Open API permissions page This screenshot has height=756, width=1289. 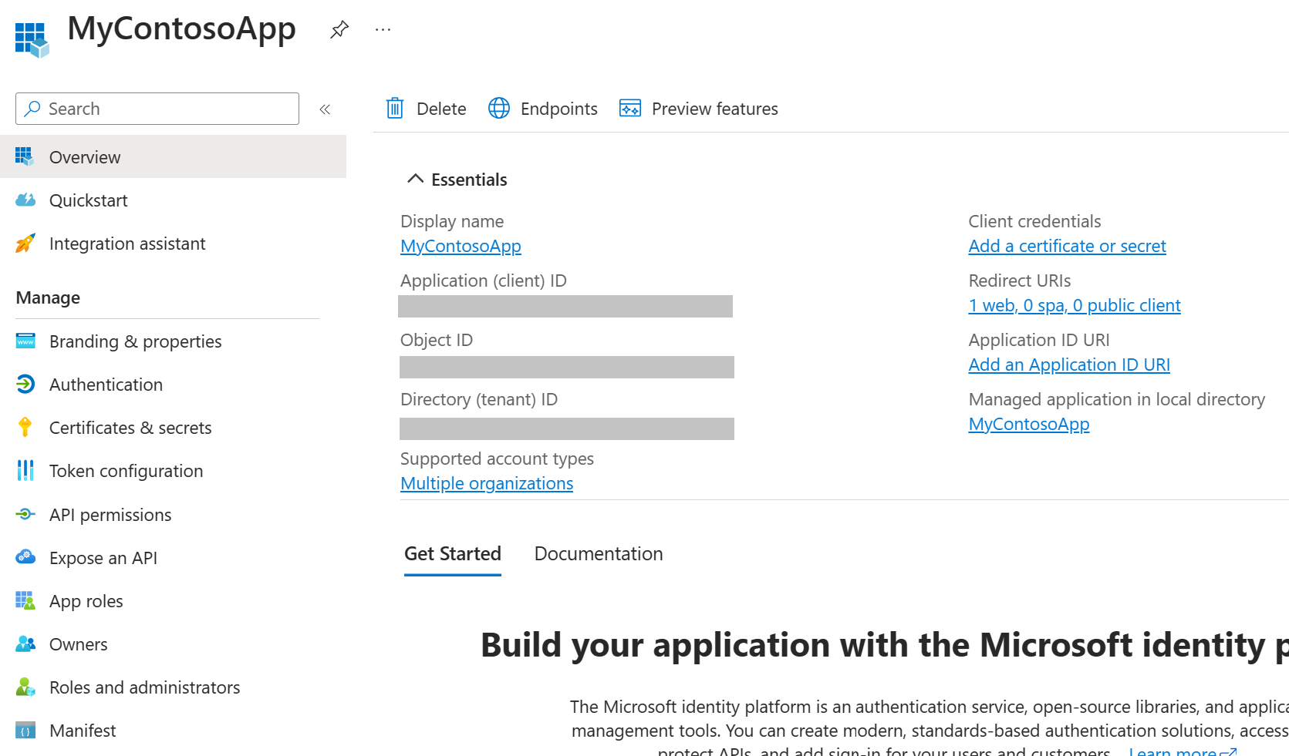coord(110,515)
